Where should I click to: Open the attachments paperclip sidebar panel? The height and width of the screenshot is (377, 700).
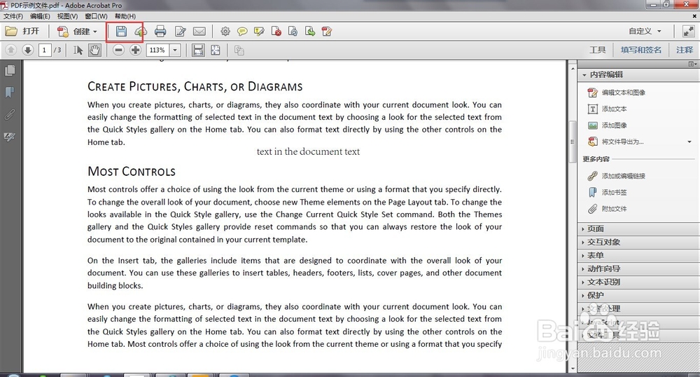[x=10, y=114]
